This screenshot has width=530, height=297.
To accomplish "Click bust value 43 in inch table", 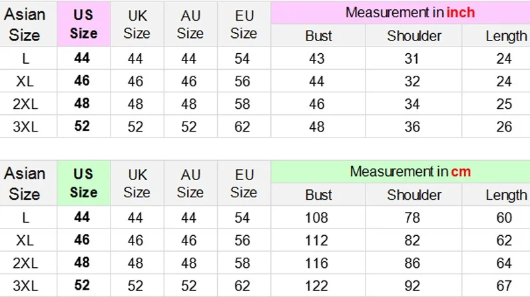I will point(318,58).
